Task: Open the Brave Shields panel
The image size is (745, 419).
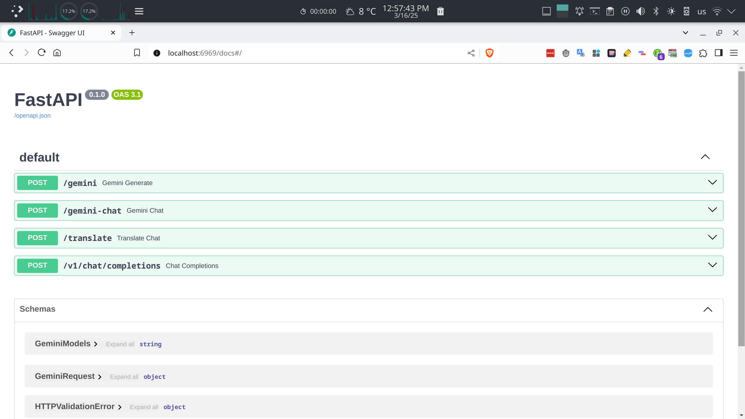Action: (x=490, y=53)
